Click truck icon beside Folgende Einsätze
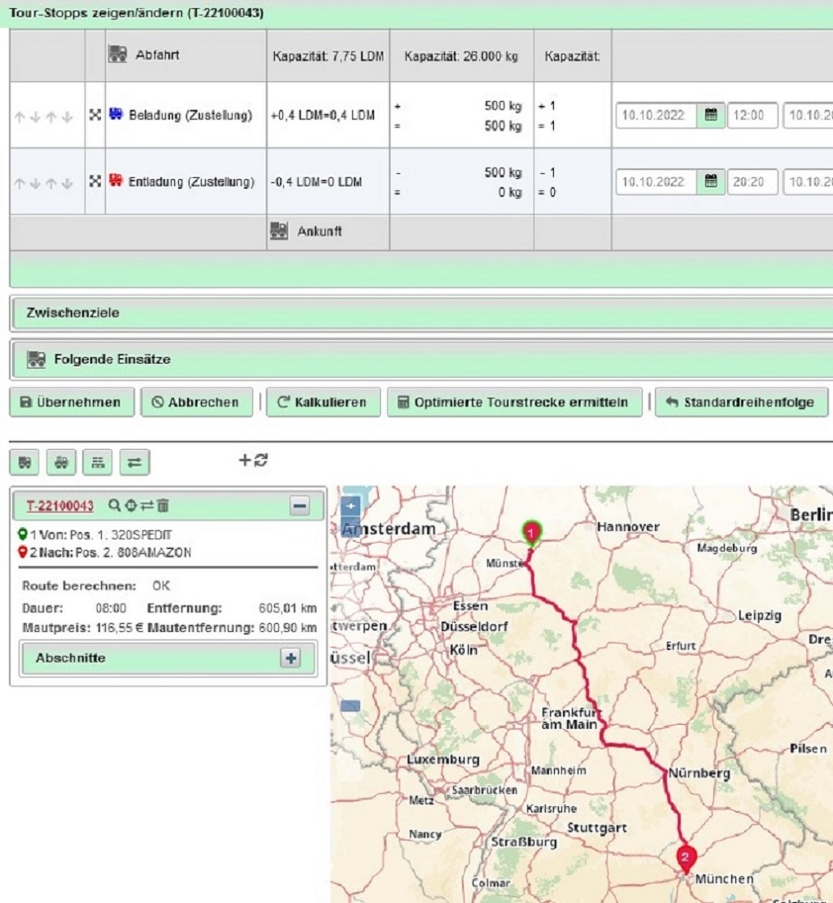The image size is (833, 903). point(36,360)
